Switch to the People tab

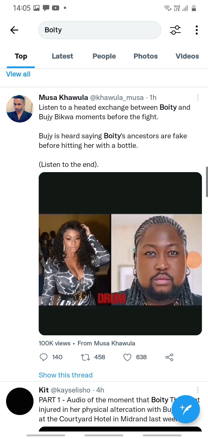[104, 56]
